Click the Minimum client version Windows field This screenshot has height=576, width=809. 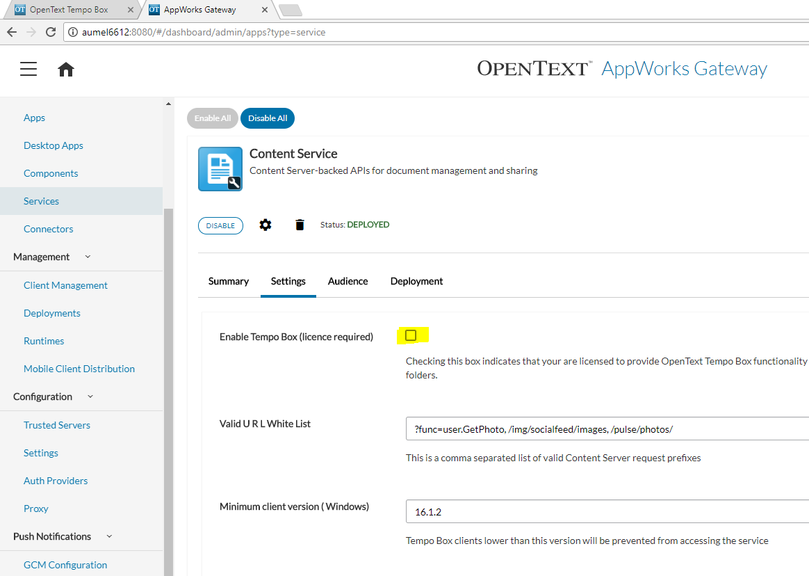click(607, 511)
